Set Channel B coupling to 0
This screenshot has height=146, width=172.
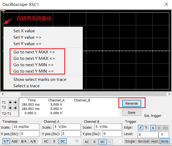[x=95, y=142]
